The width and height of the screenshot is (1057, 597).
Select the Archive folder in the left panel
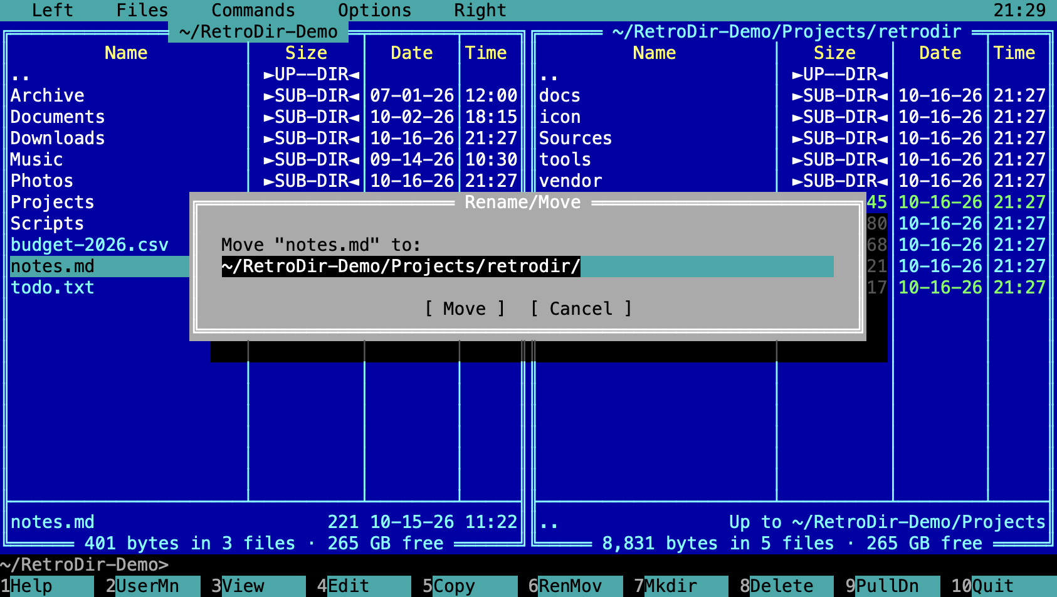tap(264, 95)
